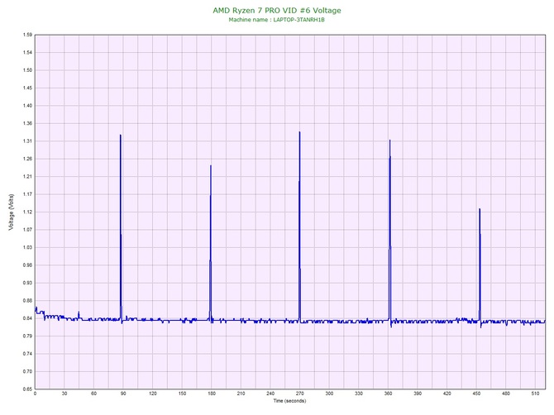
Task: Click the 0.93 y-axis value
Action: click(x=27, y=283)
